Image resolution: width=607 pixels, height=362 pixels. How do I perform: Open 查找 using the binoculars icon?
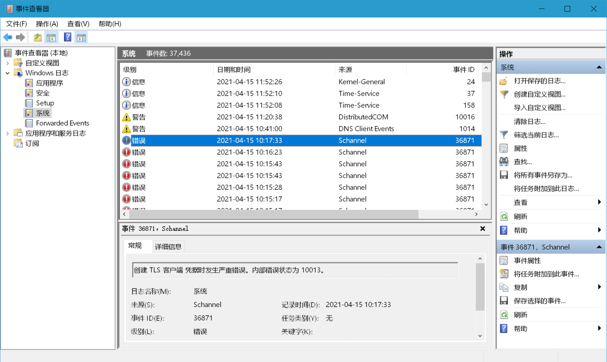[504, 161]
